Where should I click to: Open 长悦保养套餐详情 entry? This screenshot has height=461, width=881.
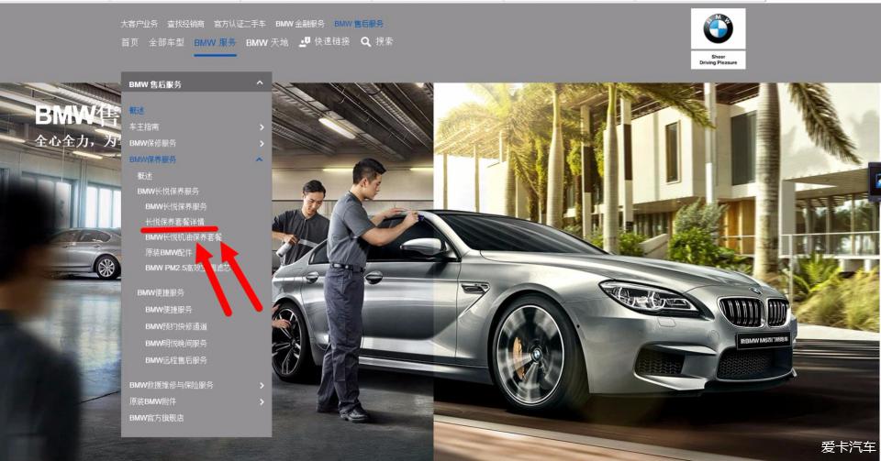[x=174, y=222]
